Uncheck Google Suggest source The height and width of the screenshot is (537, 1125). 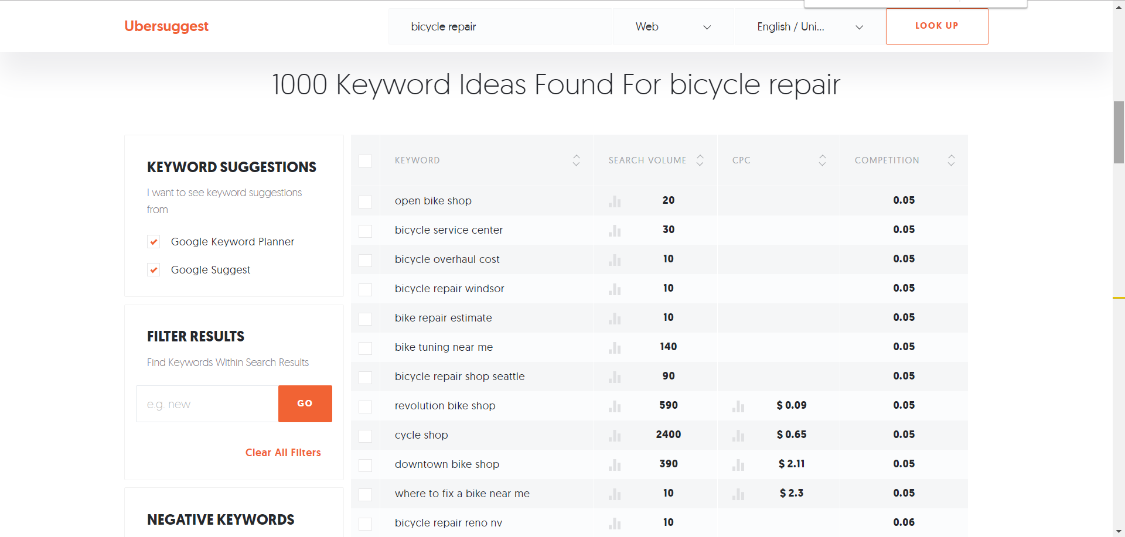(154, 270)
